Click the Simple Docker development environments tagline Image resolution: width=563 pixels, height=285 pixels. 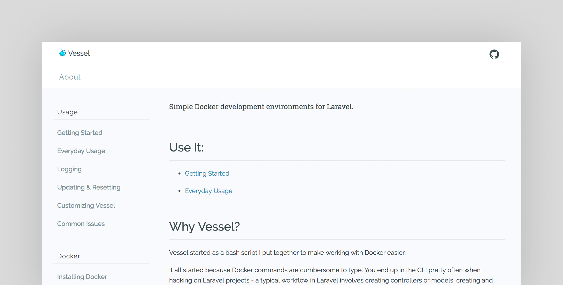pyautogui.click(x=261, y=107)
